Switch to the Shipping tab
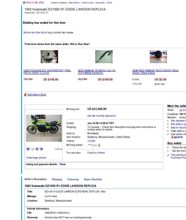 point(57,179)
